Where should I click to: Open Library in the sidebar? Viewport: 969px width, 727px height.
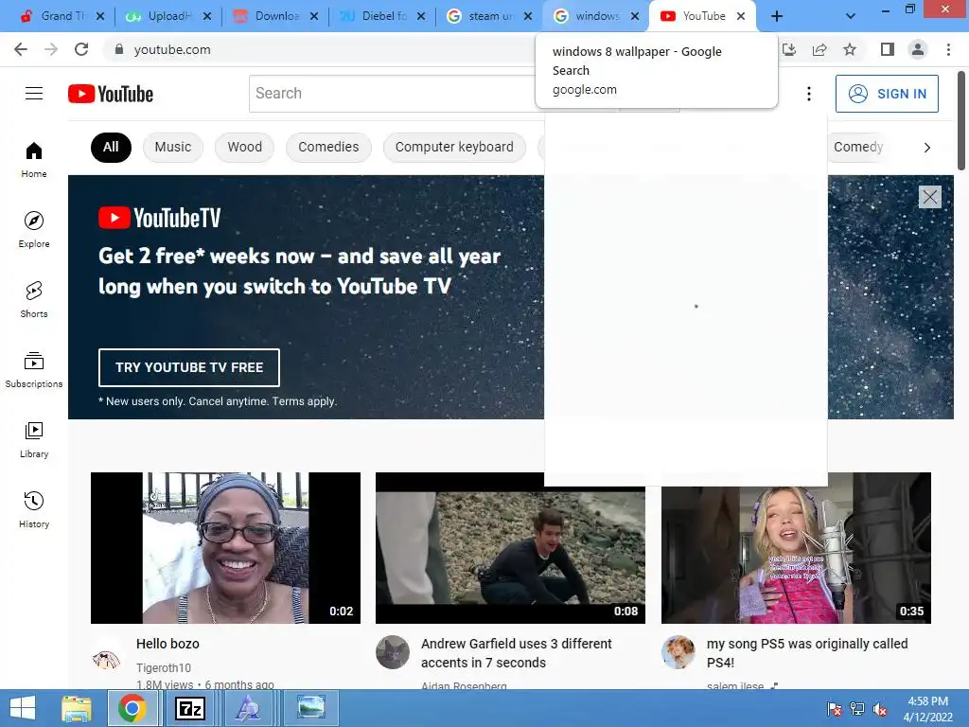[x=34, y=439]
